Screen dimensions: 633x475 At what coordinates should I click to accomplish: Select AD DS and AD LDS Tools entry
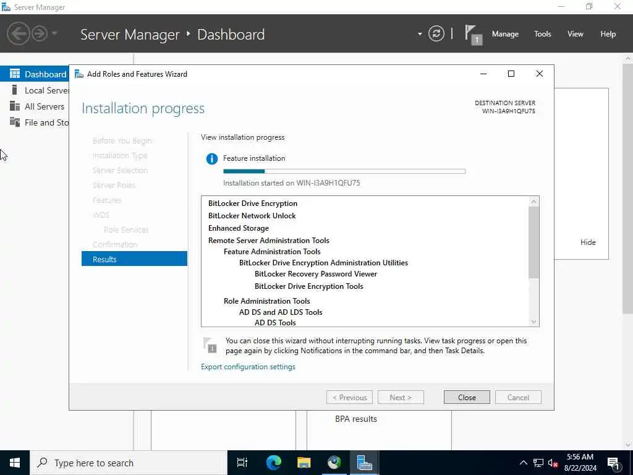pos(281,312)
